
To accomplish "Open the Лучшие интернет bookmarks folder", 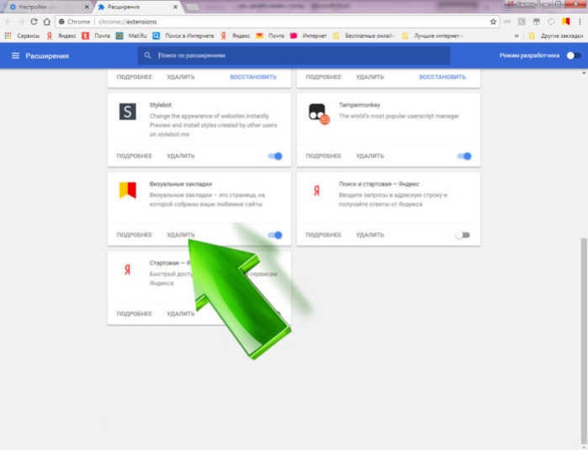I will (x=433, y=35).
